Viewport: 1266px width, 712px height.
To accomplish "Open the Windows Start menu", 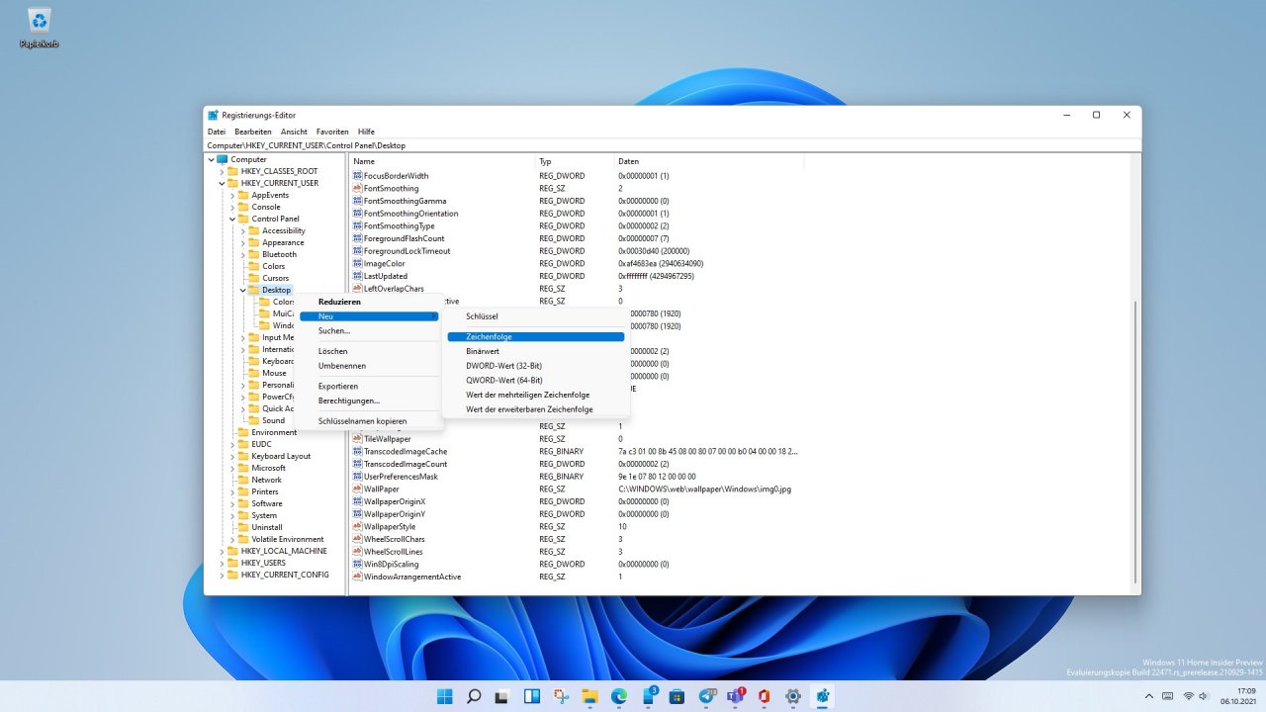I will pos(446,696).
